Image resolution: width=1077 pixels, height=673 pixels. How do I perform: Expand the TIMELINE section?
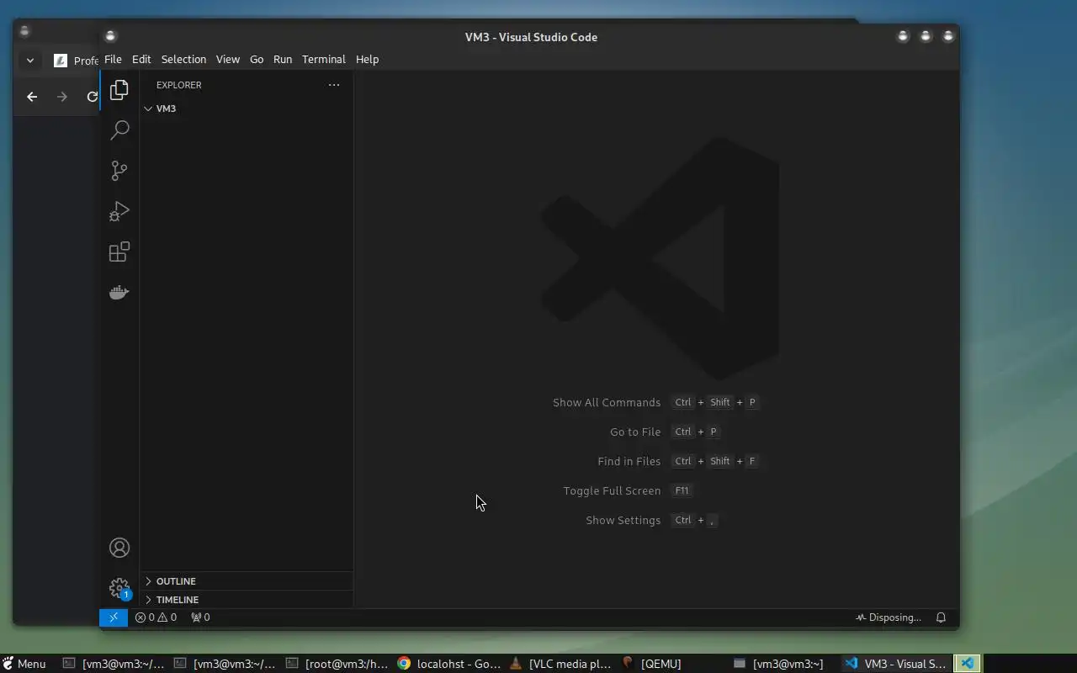pos(246,600)
